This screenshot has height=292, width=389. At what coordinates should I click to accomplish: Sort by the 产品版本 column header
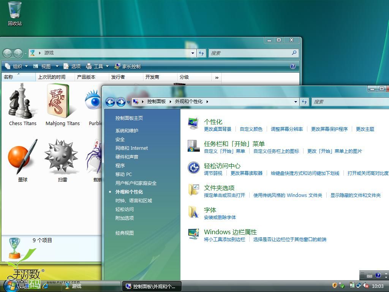pos(92,77)
